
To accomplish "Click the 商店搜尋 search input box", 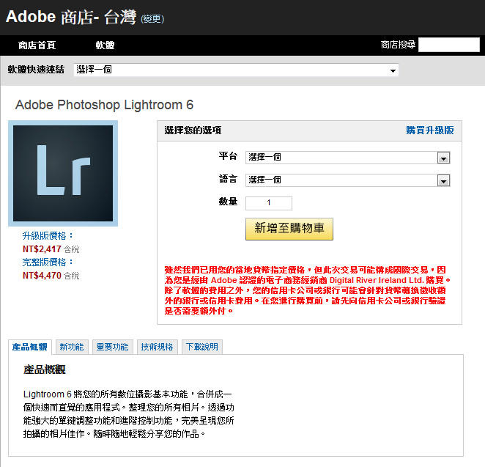I will (449, 45).
